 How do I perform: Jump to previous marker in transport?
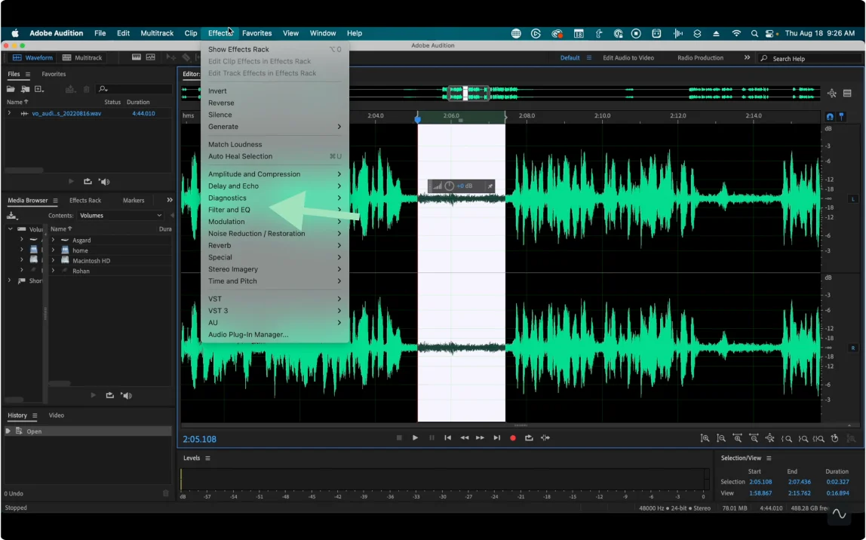(447, 438)
